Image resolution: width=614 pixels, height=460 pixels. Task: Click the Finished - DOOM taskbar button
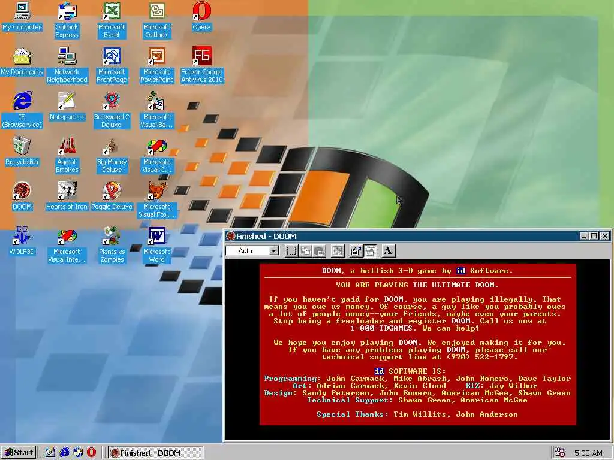coord(155,453)
